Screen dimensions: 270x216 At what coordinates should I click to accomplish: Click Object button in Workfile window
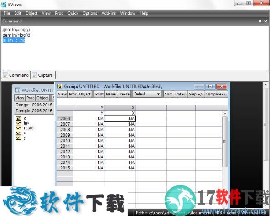[x=42, y=98]
